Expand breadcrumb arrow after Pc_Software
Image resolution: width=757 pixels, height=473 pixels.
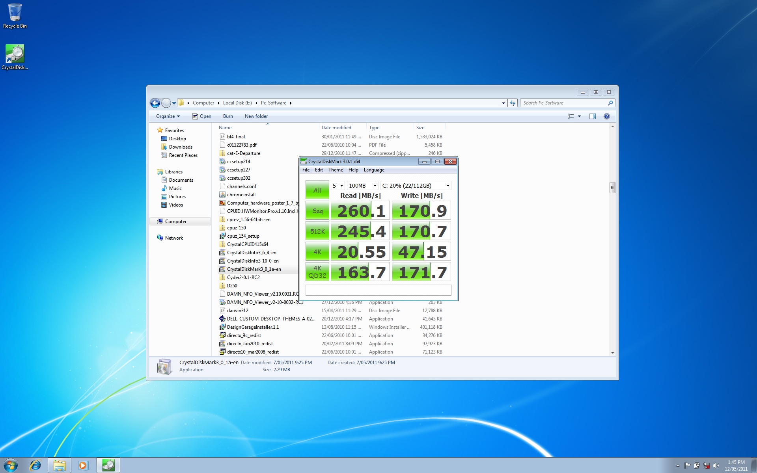tap(291, 103)
